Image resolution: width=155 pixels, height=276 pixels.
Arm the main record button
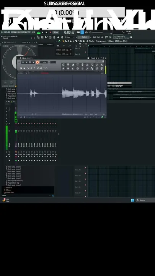click(51, 32)
